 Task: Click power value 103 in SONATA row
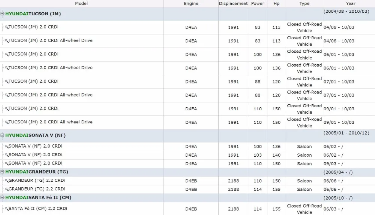click(x=258, y=155)
